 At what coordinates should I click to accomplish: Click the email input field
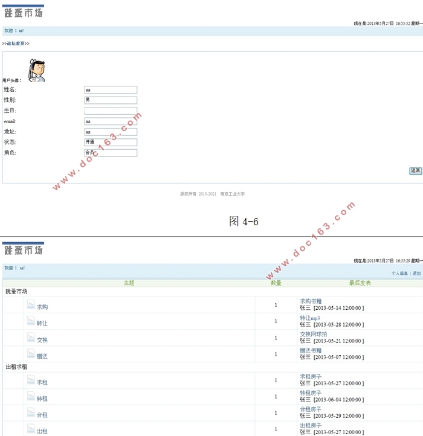111,121
